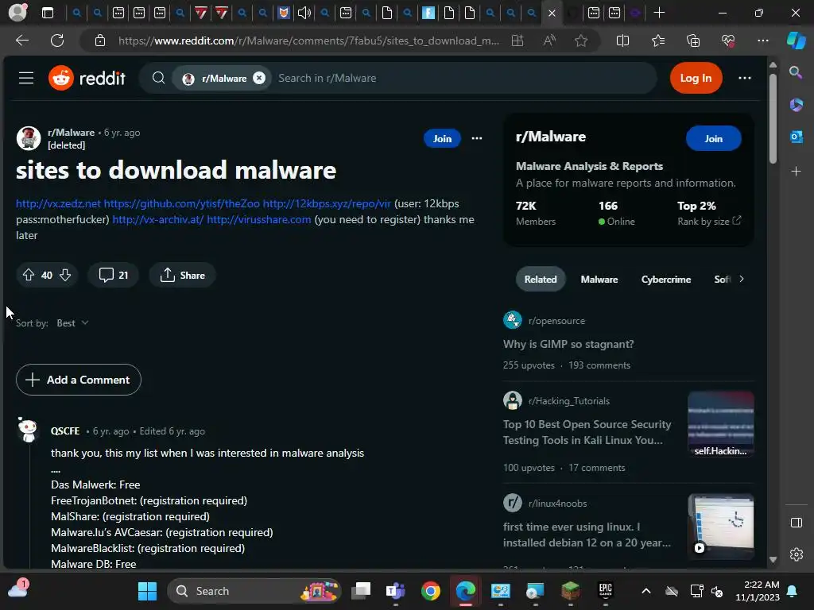Open Outlook in Edge sidebar

pos(796,137)
